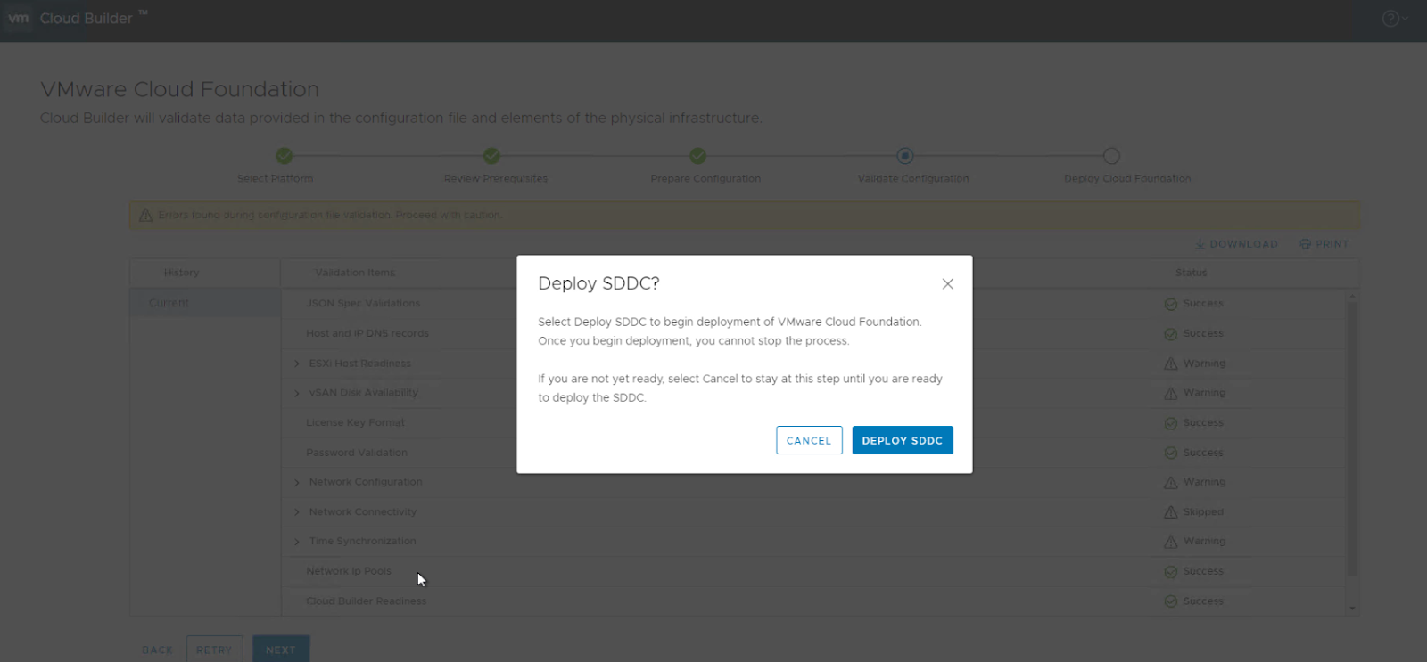Expand the Network Connectivity row
This screenshot has width=1427, height=662.
(297, 512)
